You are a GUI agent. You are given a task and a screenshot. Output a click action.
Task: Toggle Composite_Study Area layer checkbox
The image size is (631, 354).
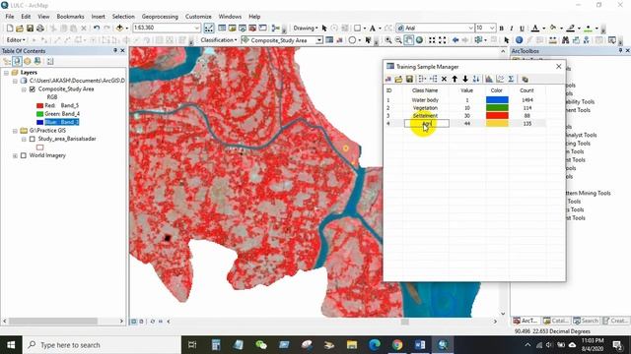pos(33,89)
